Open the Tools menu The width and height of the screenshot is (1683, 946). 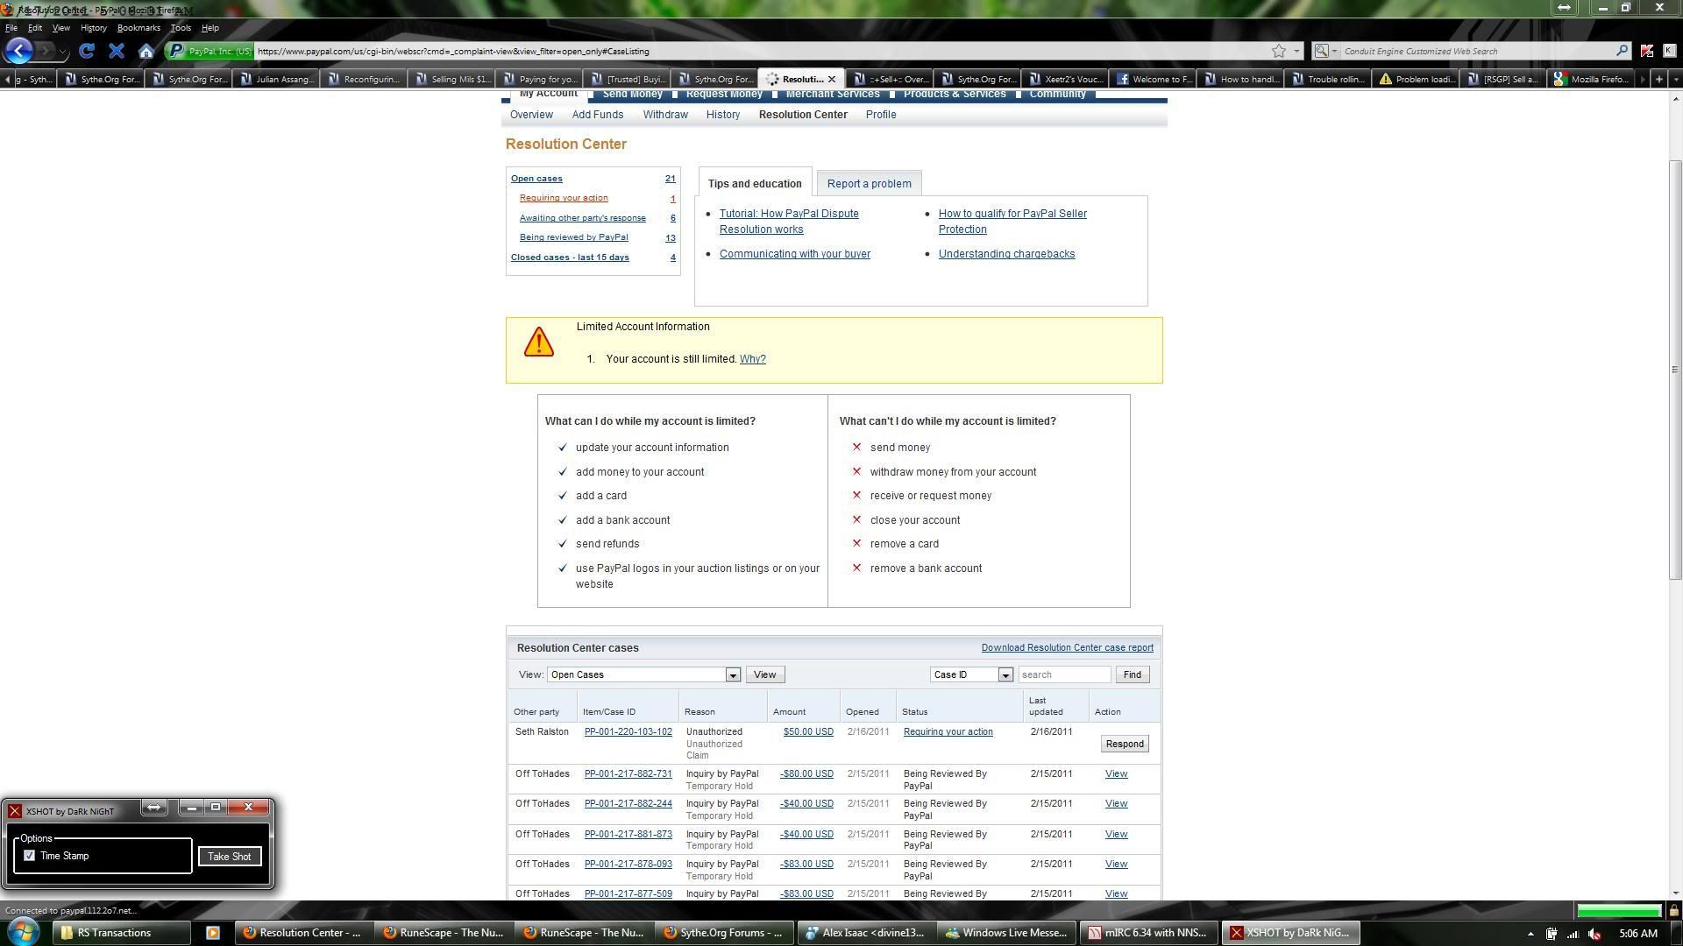click(x=181, y=28)
